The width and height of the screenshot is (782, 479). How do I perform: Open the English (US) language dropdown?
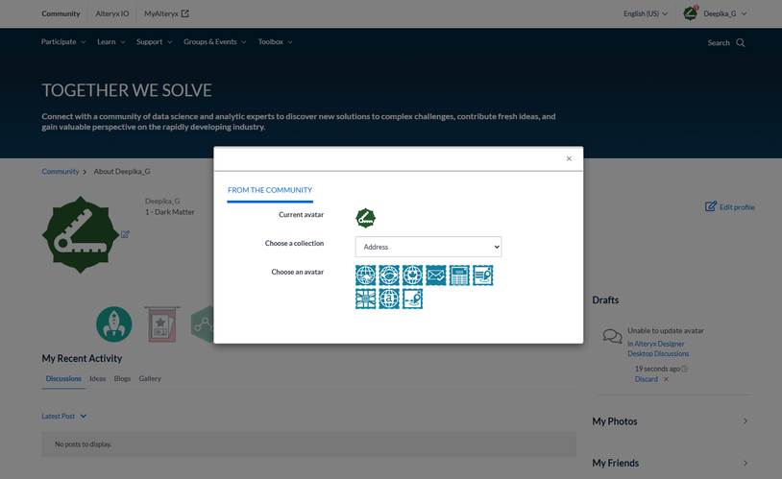click(646, 14)
